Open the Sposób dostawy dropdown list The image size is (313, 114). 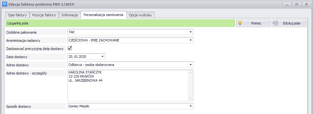pyautogui.click(x=191, y=106)
